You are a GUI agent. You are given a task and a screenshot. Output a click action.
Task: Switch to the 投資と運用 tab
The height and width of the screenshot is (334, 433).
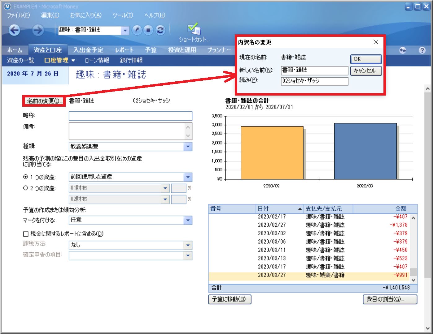[x=182, y=50]
